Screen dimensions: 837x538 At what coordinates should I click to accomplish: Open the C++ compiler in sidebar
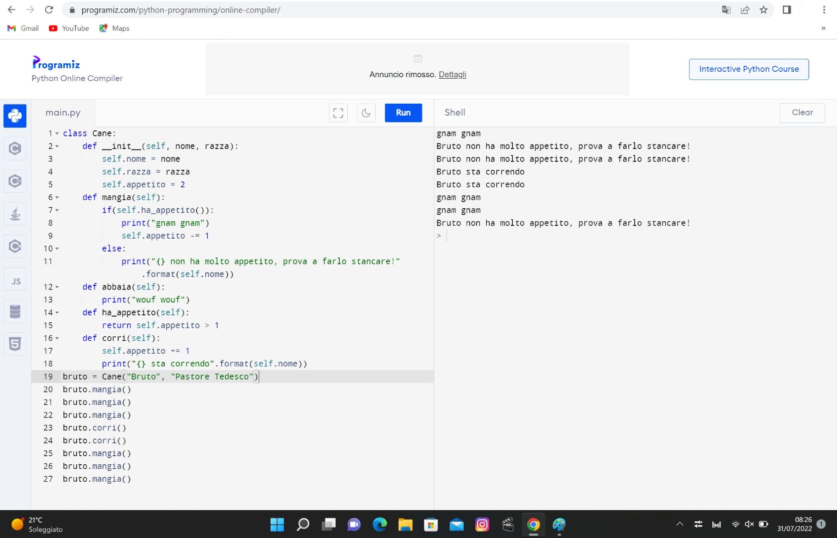15,181
